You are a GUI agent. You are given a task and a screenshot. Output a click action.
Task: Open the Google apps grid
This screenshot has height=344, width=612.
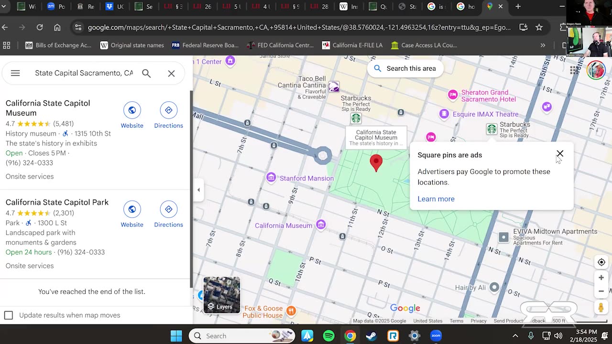pos(574,71)
